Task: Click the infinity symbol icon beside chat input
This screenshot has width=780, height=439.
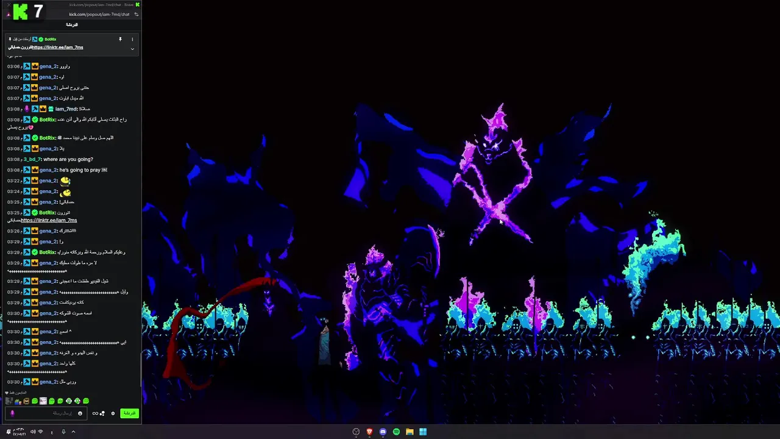Action: [95, 413]
